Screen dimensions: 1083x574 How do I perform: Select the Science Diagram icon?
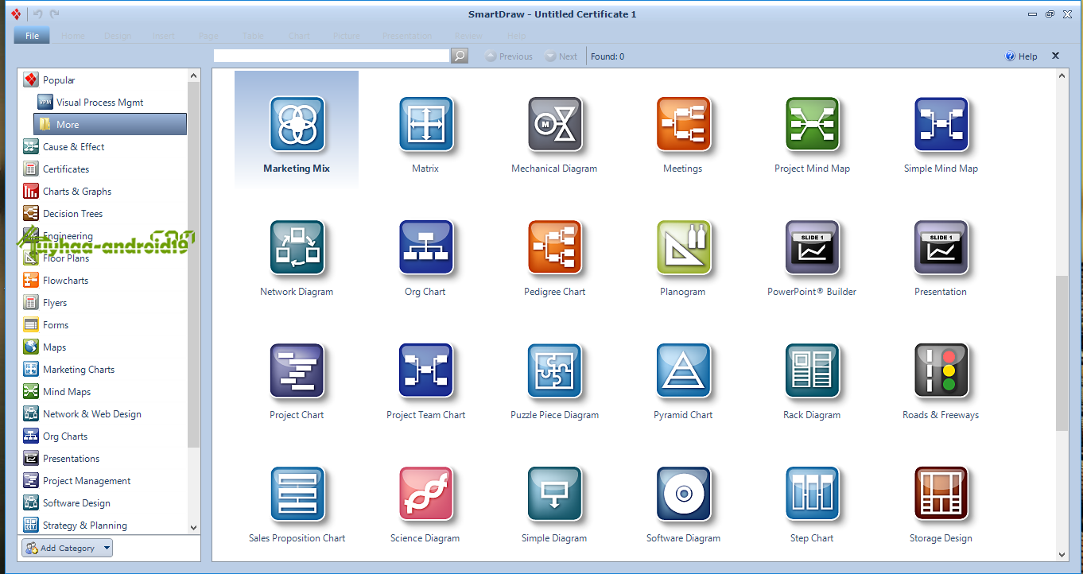[426, 494]
